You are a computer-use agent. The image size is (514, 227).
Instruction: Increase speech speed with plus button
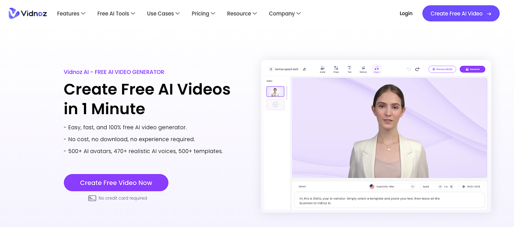tap(451, 186)
